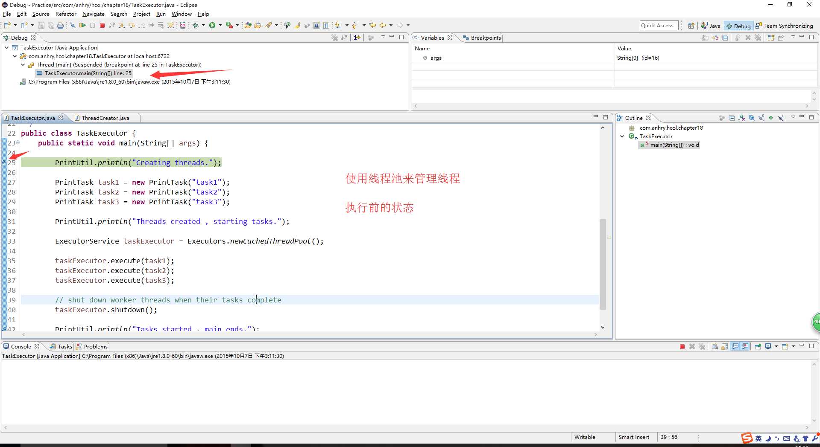Click the Resume debug button

point(82,25)
